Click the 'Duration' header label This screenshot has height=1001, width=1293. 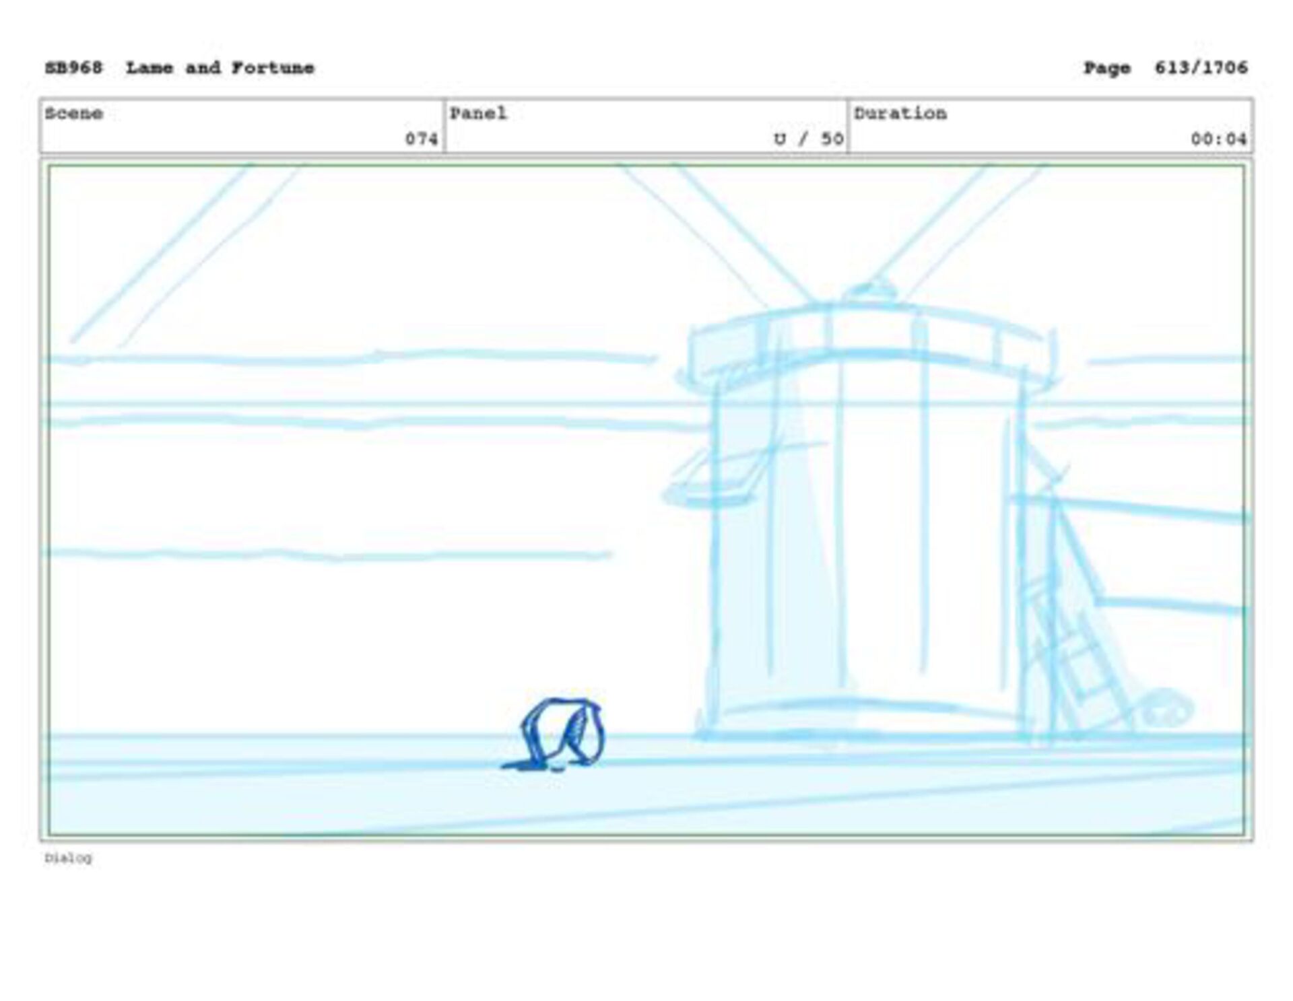[x=900, y=113]
